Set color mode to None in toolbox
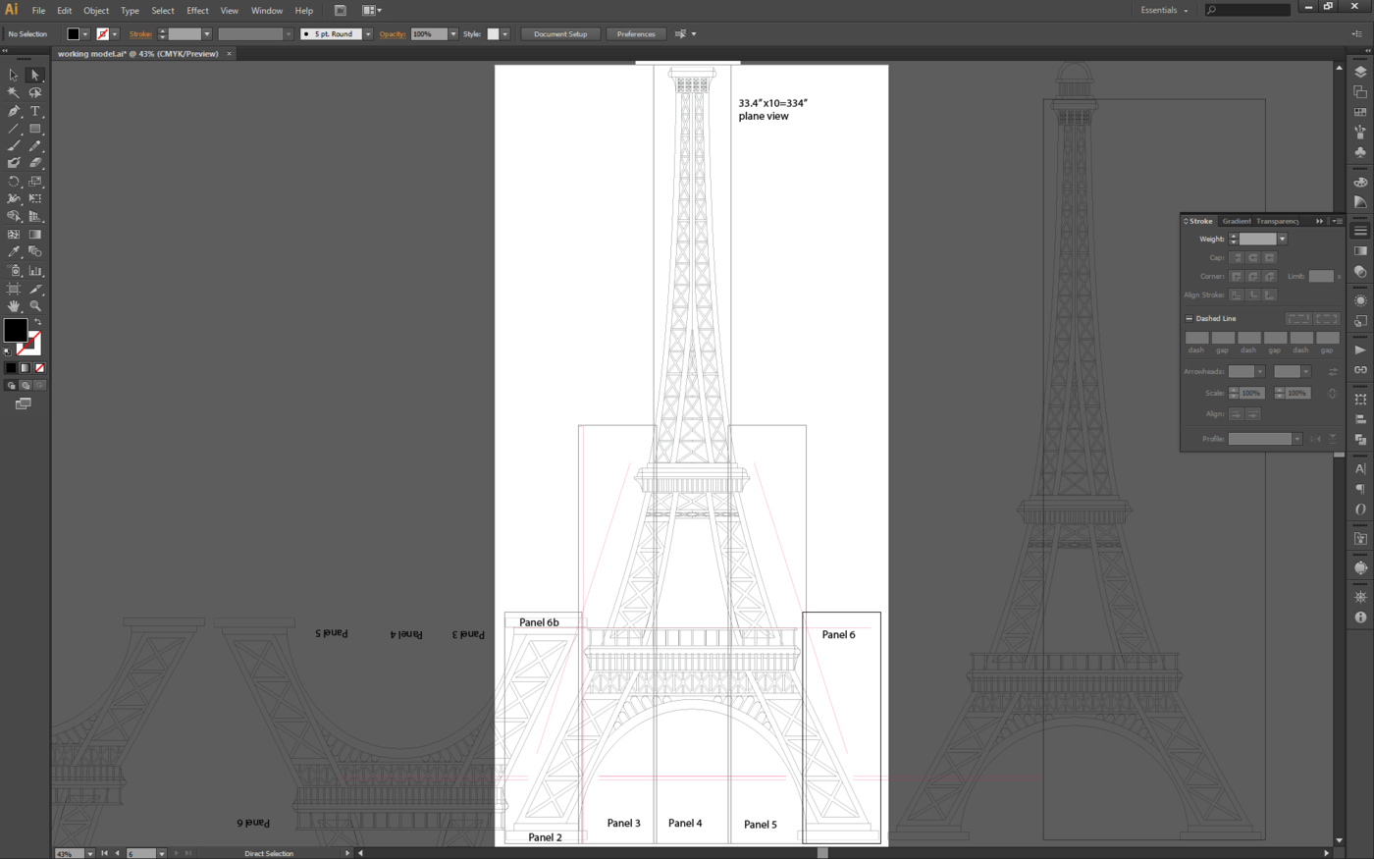 39,368
